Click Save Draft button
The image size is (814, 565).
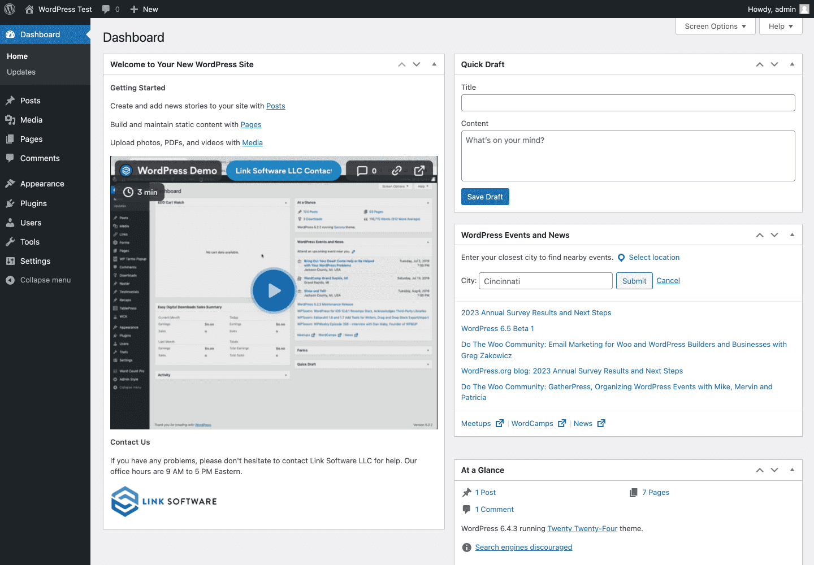[485, 197]
